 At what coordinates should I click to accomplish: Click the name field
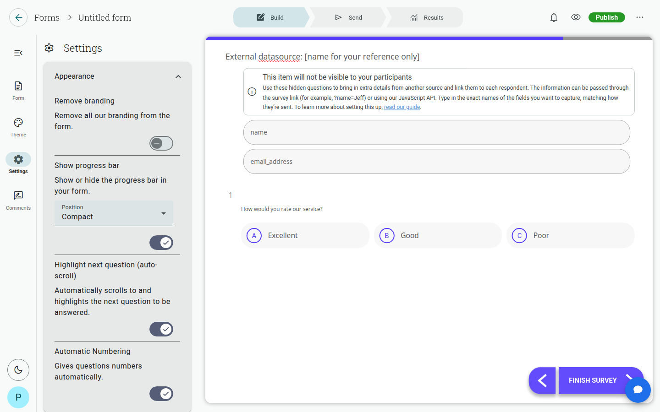pos(437,132)
